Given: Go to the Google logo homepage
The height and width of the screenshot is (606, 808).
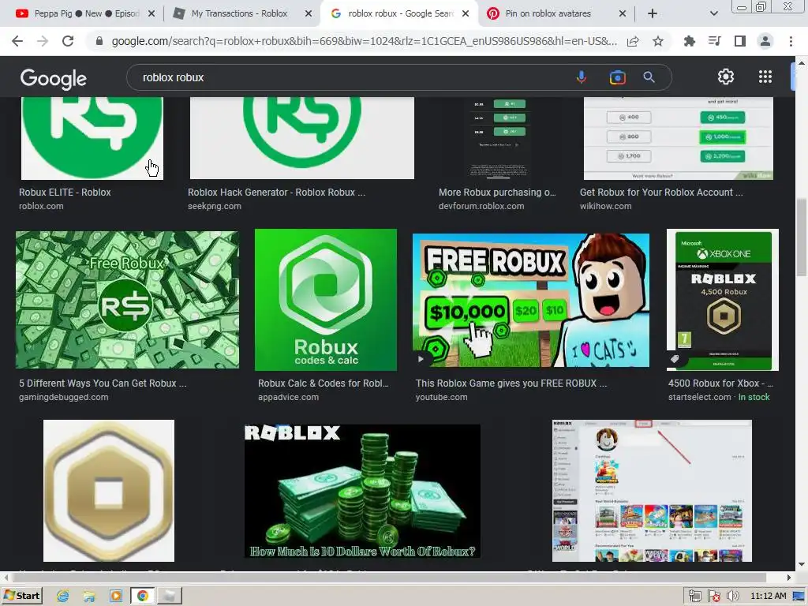Looking at the screenshot, I should (54, 79).
